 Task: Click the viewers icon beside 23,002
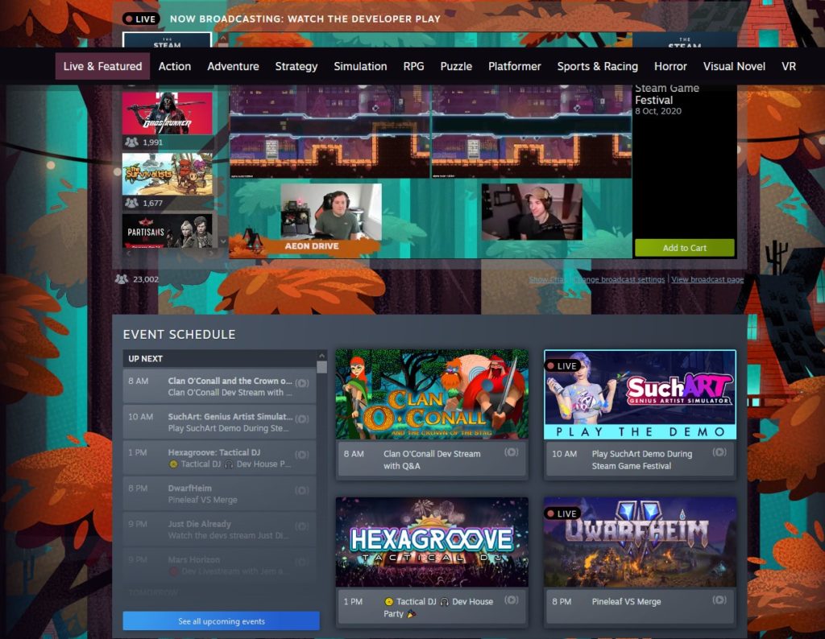122,279
